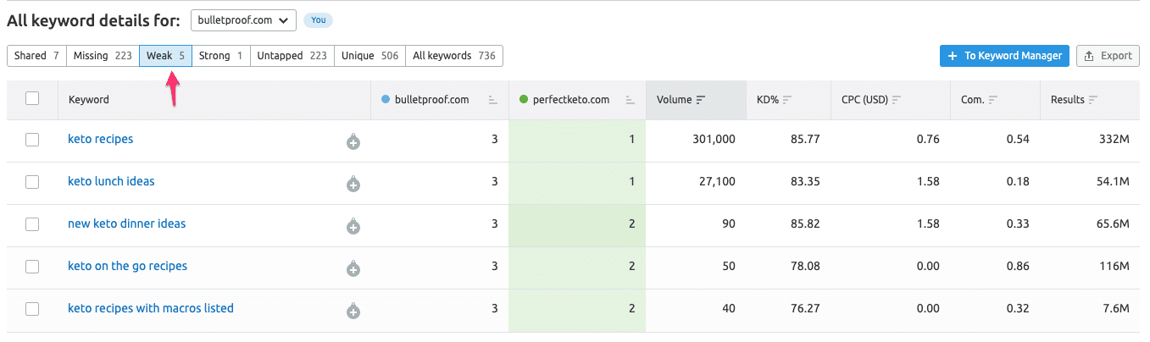Click CPC value 0.76
This screenshot has height=342, width=1150.
click(x=928, y=140)
